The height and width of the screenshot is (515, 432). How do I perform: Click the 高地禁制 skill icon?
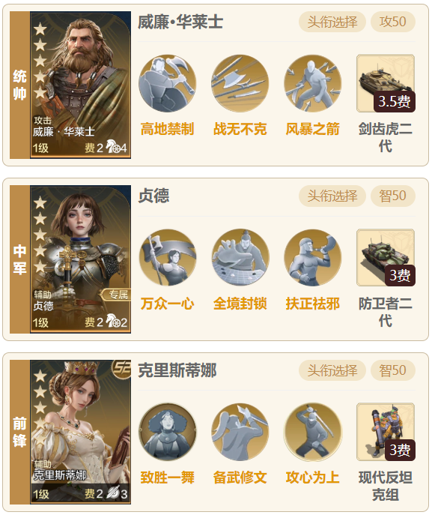point(167,83)
